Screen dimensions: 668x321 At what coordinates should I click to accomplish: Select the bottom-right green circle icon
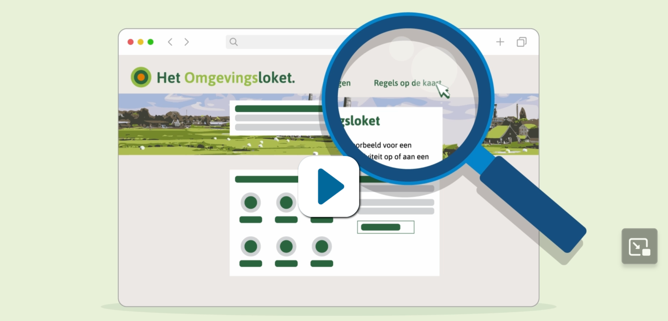click(321, 247)
